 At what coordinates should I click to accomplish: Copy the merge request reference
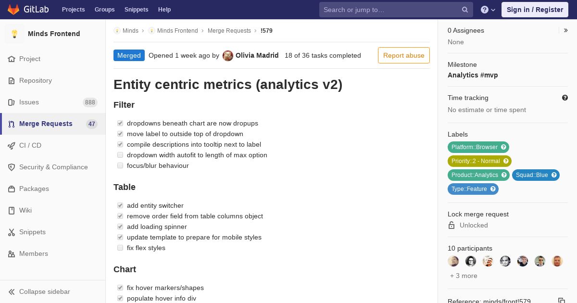(561, 301)
